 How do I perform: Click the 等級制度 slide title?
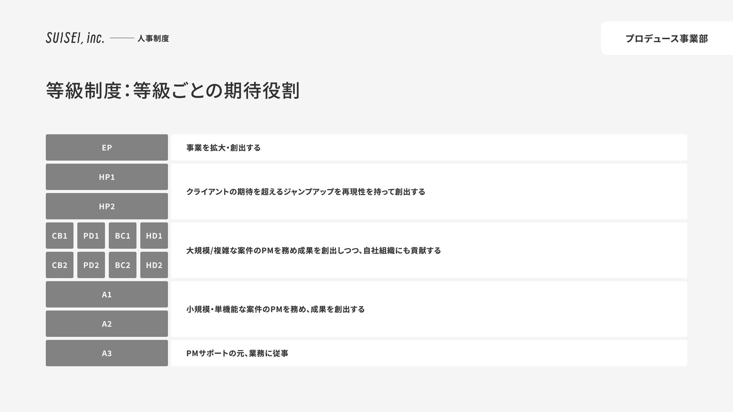click(x=173, y=90)
